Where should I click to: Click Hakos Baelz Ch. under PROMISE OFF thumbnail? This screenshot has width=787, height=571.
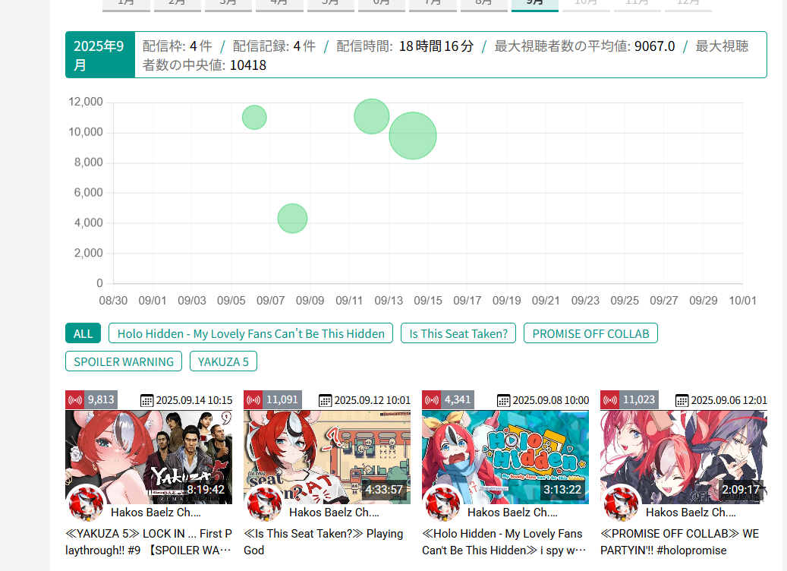(691, 513)
